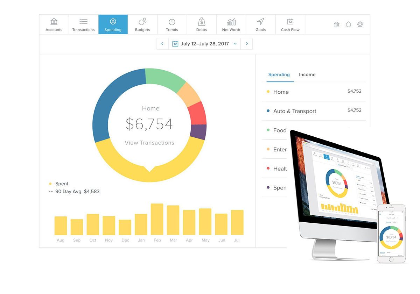Viewport: 420px width, 294px height.
Task: Open the Trends clock tab
Action: [x=172, y=24]
